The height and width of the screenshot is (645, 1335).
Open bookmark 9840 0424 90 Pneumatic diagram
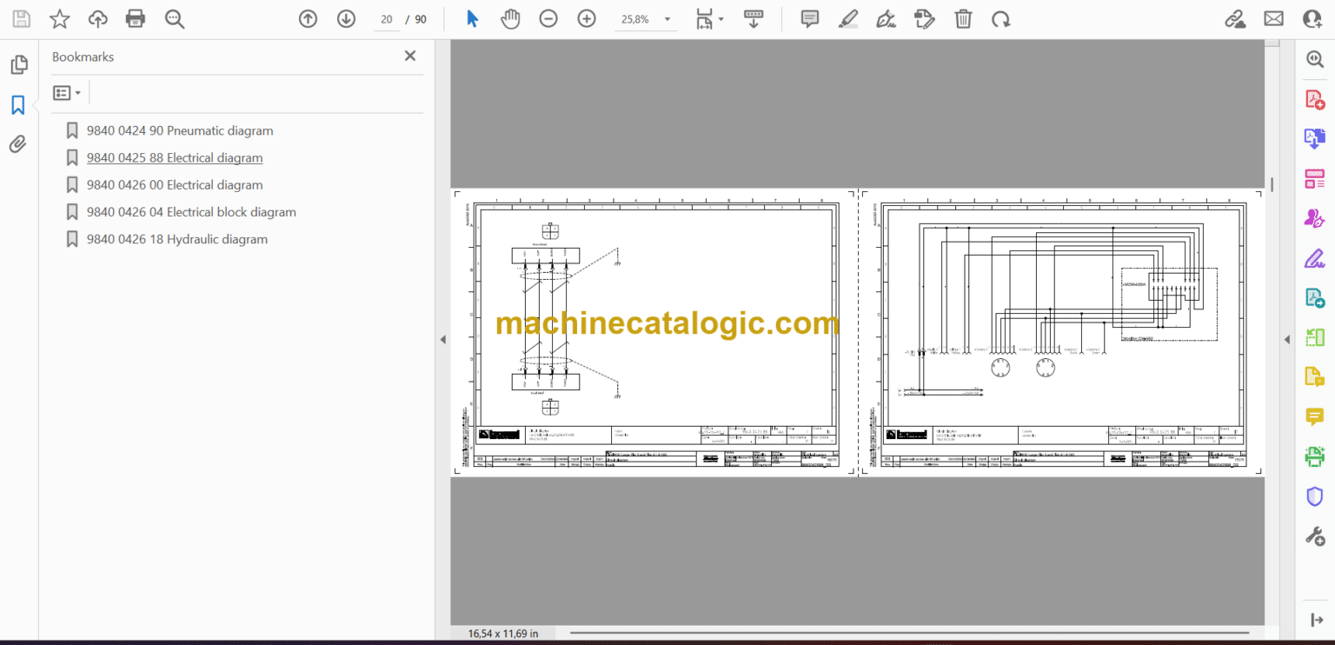[179, 130]
